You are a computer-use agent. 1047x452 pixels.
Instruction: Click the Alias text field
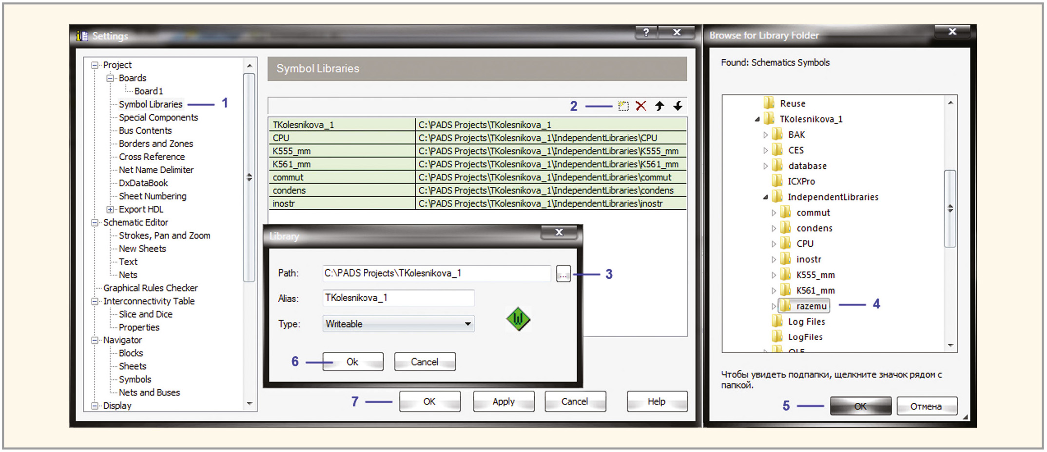click(x=398, y=298)
